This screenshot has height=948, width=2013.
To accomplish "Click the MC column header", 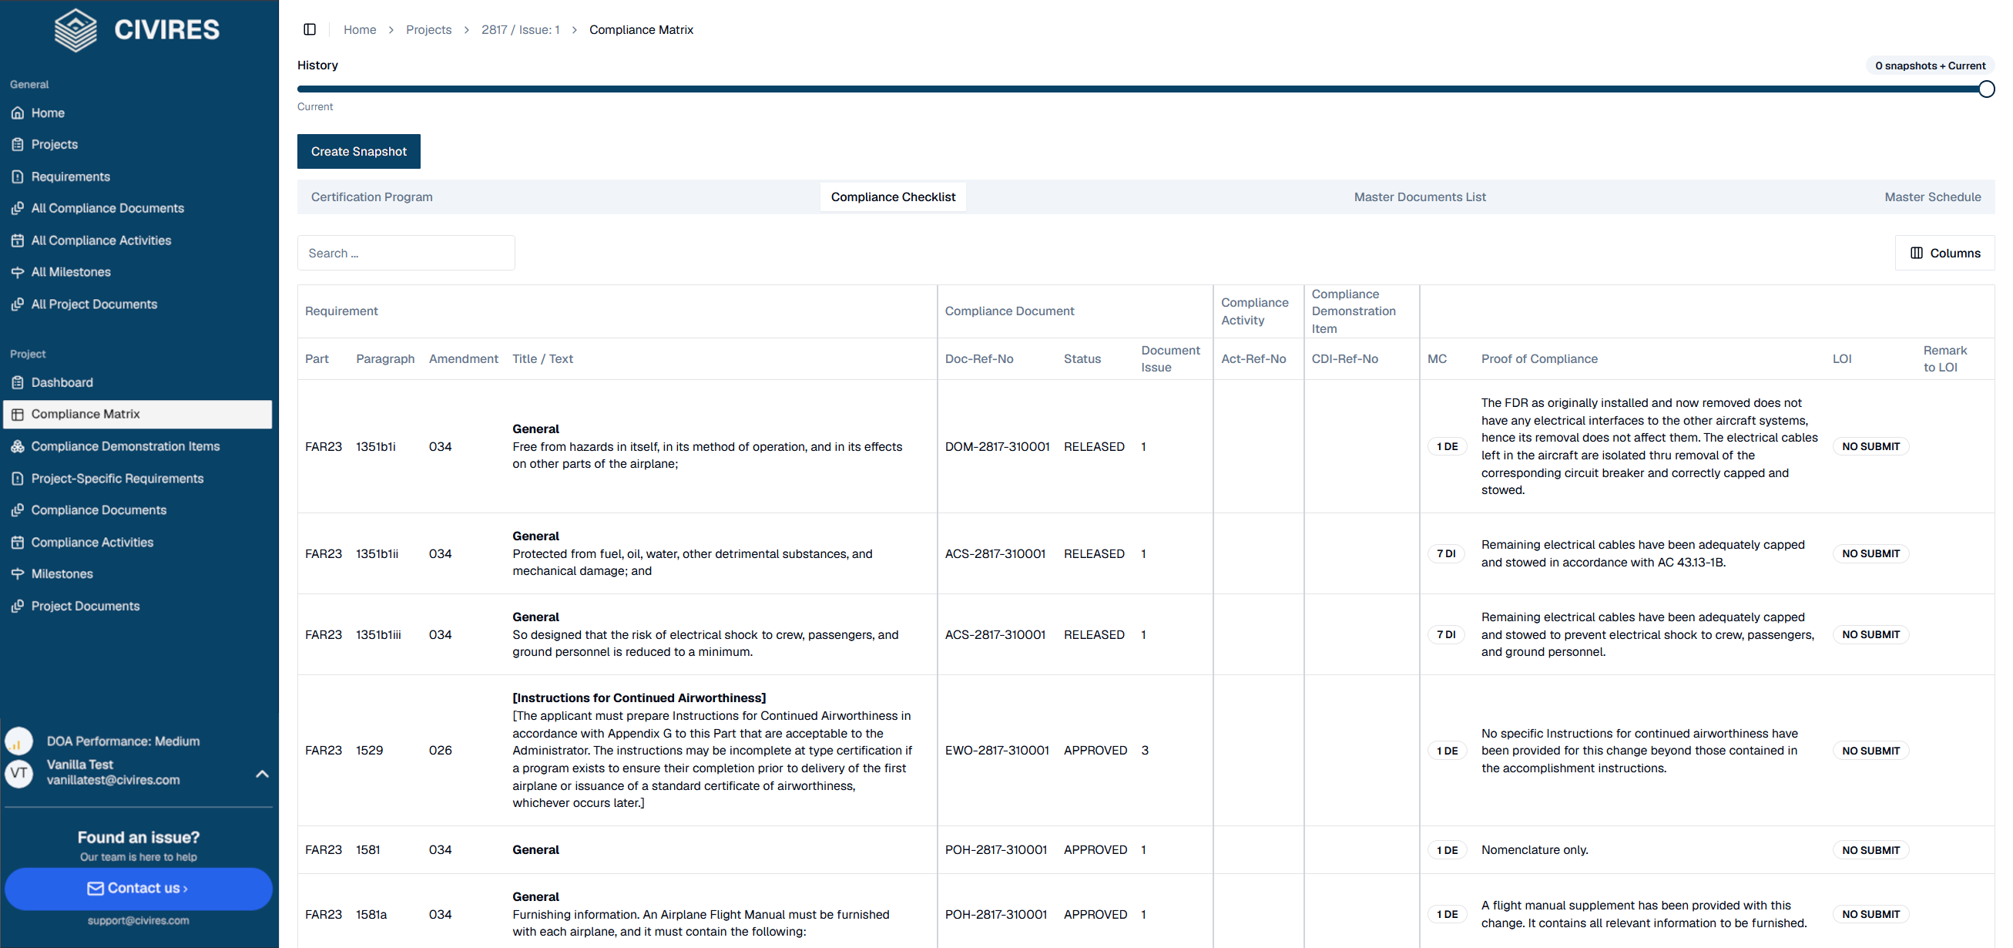I will pos(1436,359).
